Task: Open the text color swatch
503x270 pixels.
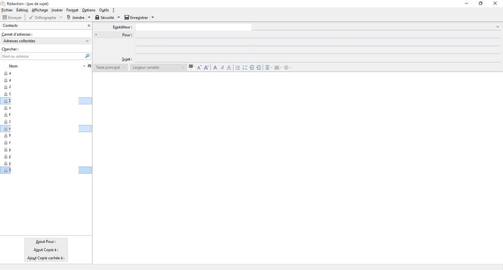Action: click(x=191, y=67)
